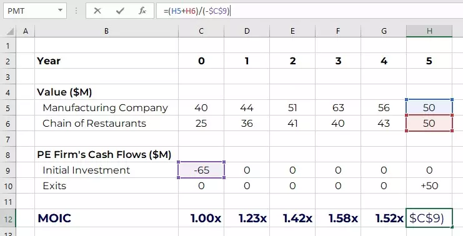Click the 'Year' label cell
This screenshot has height=236, width=463.
point(106,61)
